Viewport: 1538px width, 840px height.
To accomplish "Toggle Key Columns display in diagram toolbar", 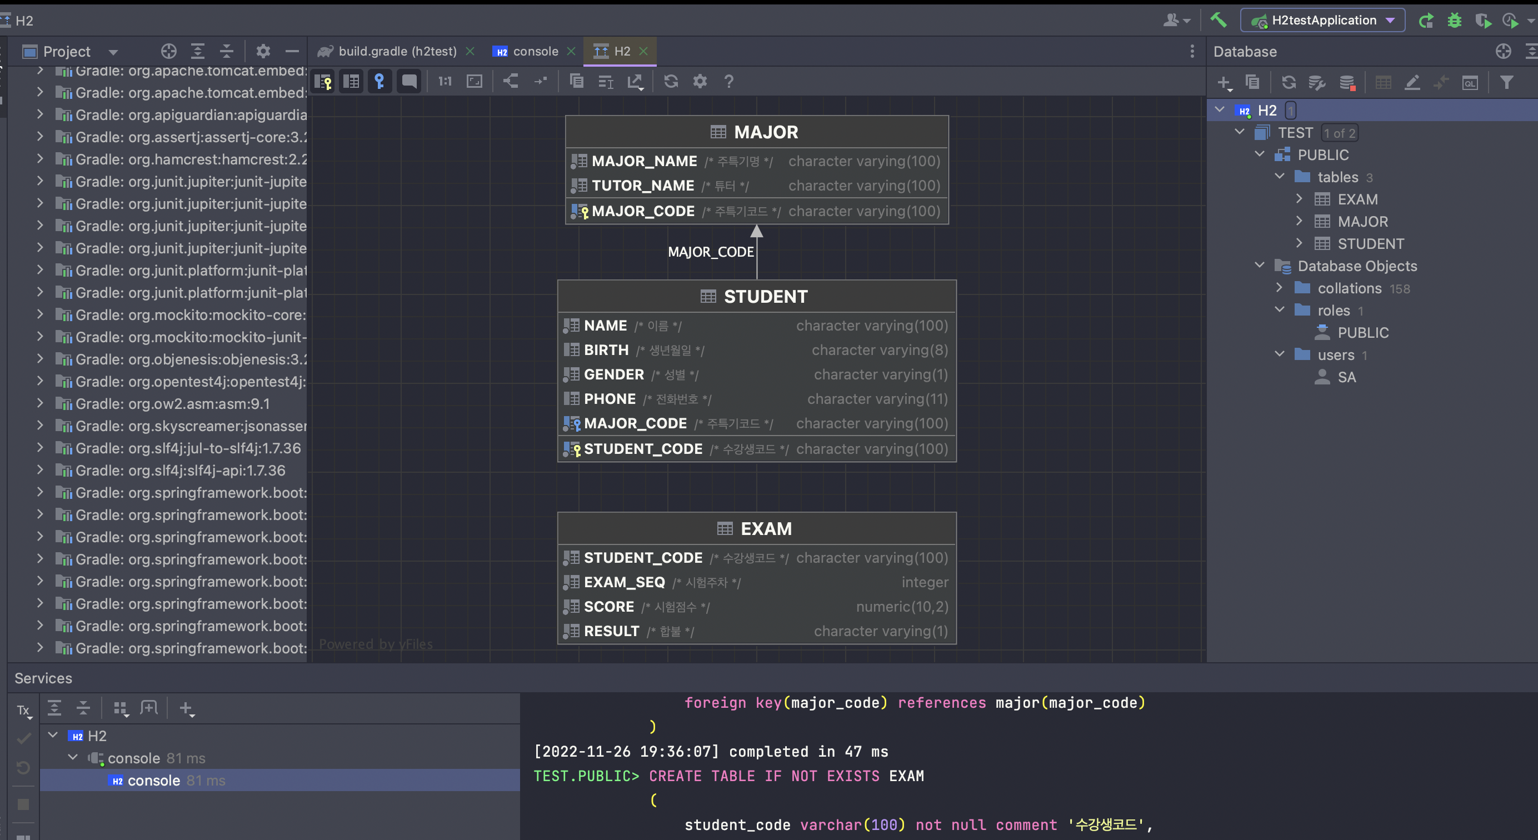I will point(323,82).
